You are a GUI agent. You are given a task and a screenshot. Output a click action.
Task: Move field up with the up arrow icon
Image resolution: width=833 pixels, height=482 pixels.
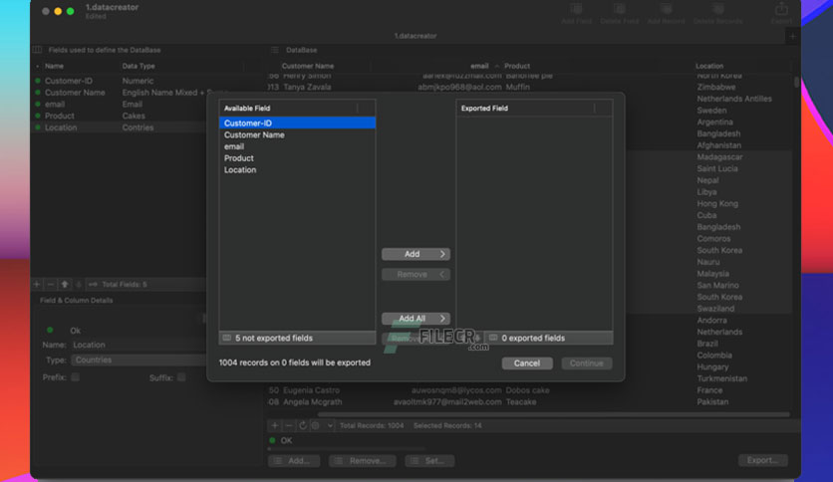[x=65, y=285]
